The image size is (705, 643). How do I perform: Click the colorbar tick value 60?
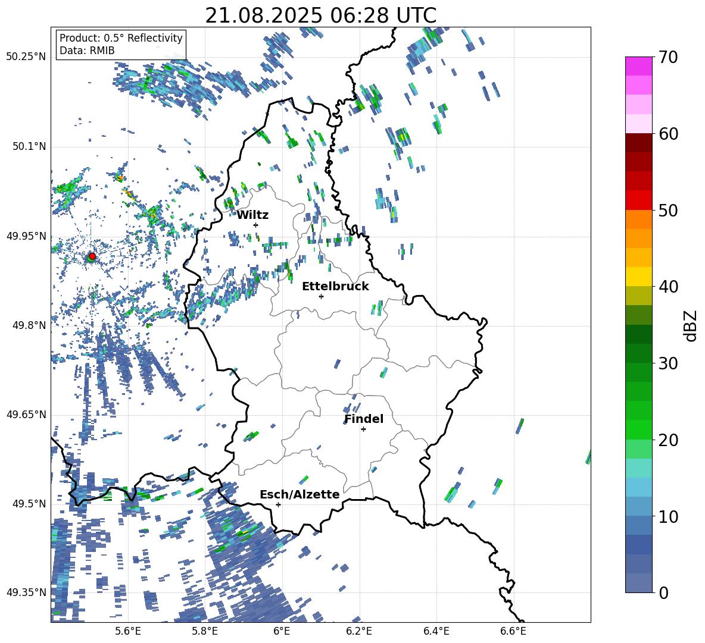[x=668, y=134]
